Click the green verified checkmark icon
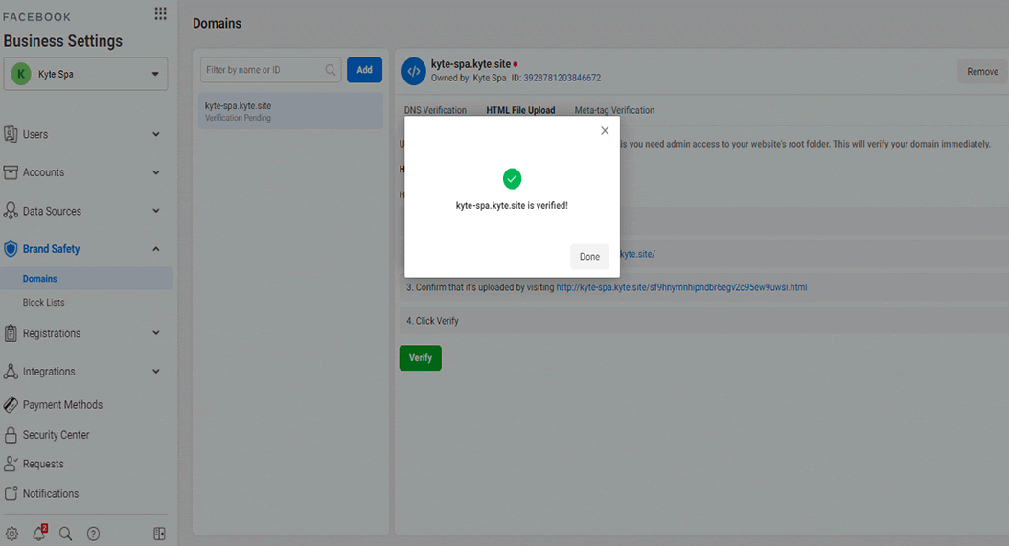 [x=512, y=178]
